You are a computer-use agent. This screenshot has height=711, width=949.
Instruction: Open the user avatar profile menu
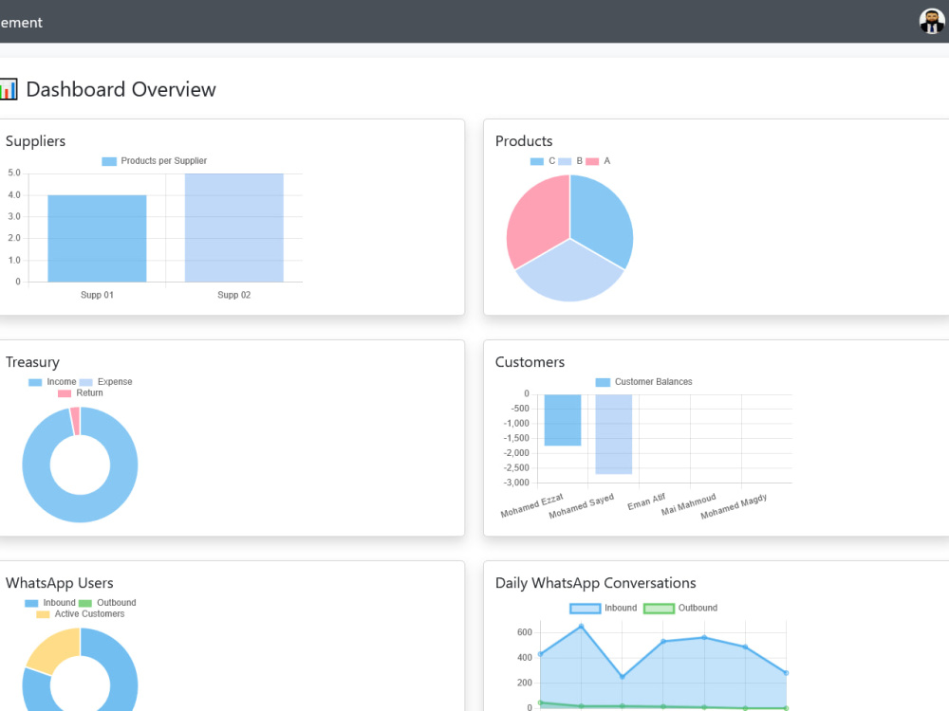[x=932, y=21]
